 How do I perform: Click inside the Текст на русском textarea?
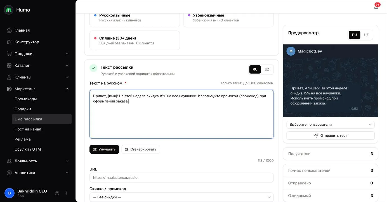click(181, 114)
